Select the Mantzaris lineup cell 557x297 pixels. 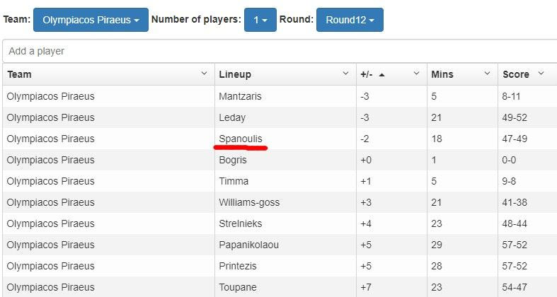tap(240, 96)
